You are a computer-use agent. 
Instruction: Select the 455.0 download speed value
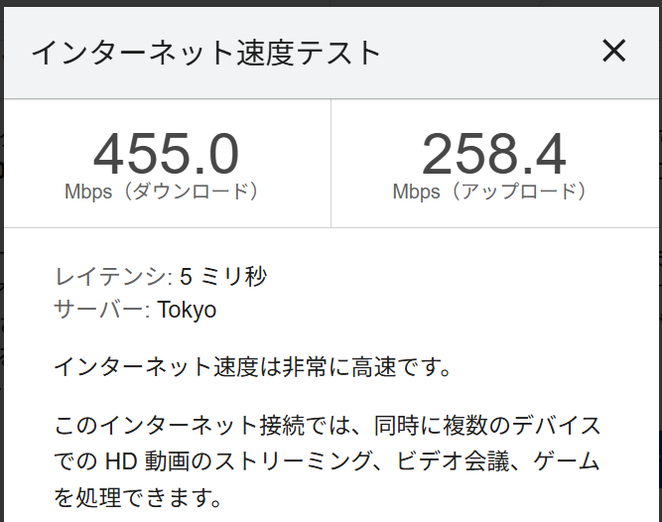tap(166, 155)
